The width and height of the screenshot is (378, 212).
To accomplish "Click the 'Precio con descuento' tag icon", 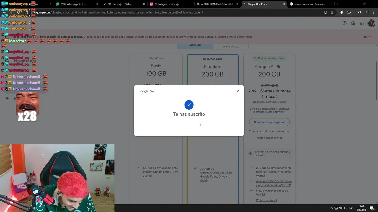I will point(255,58).
